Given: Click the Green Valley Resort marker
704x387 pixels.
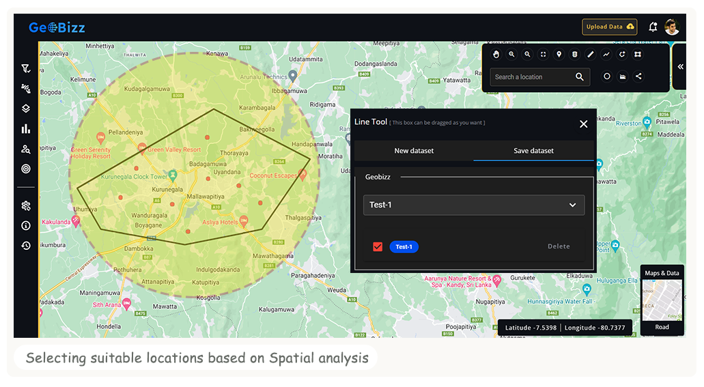Looking at the screenshot, I should pyautogui.click(x=142, y=147).
